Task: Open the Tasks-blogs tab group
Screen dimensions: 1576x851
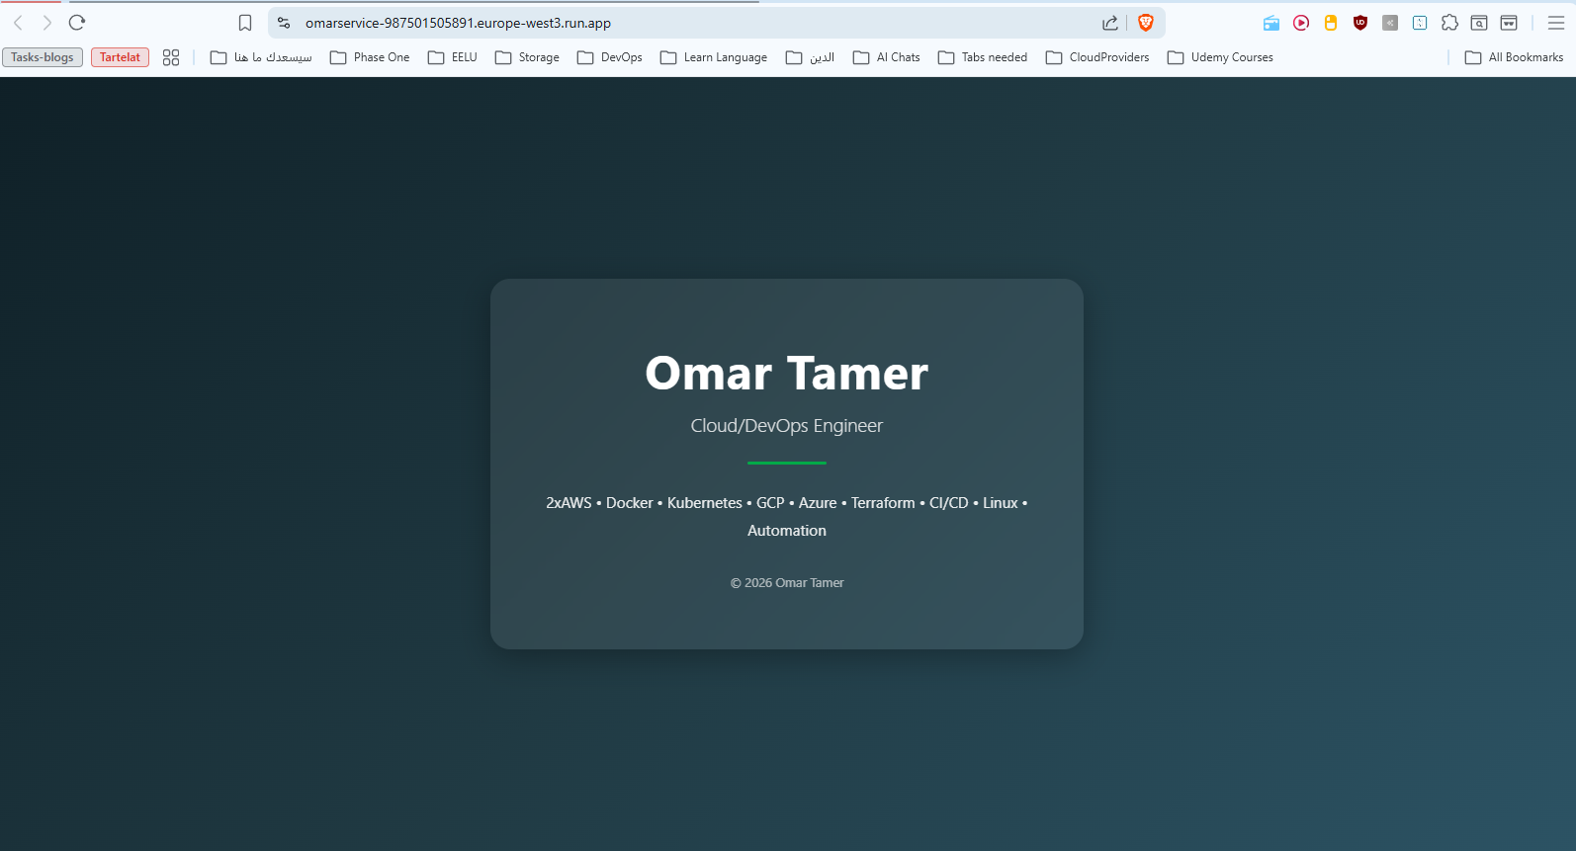Action: (43, 57)
